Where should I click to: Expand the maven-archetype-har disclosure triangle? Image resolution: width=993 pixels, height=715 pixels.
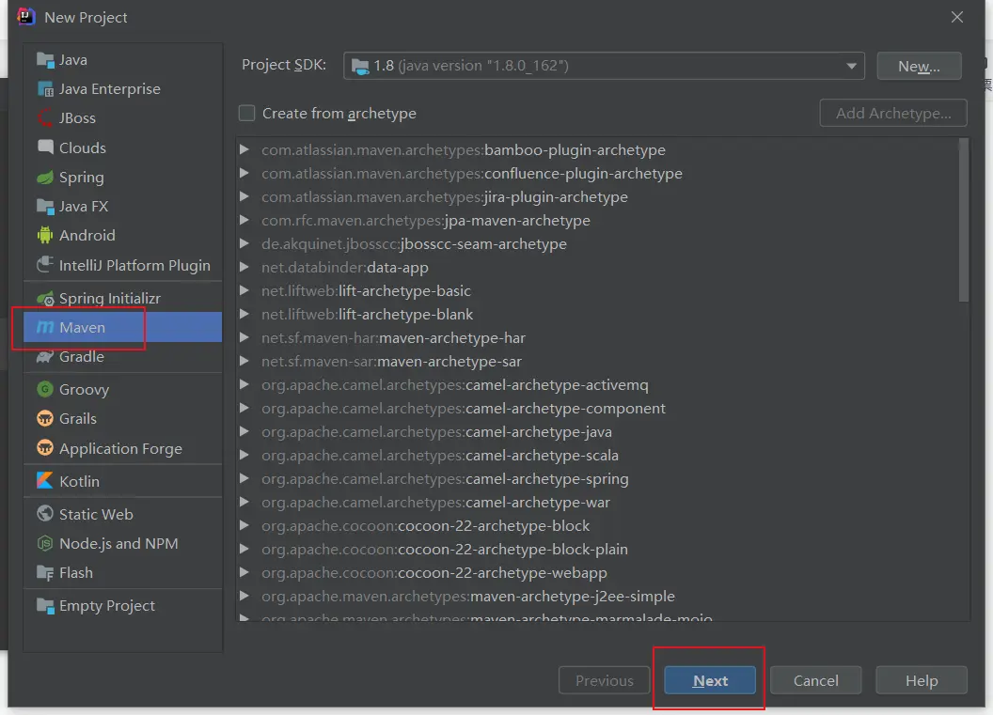click(x=244, y=338)
